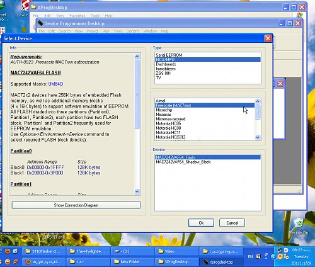Minimize the XProgDesktop folder window

point(285,8)
